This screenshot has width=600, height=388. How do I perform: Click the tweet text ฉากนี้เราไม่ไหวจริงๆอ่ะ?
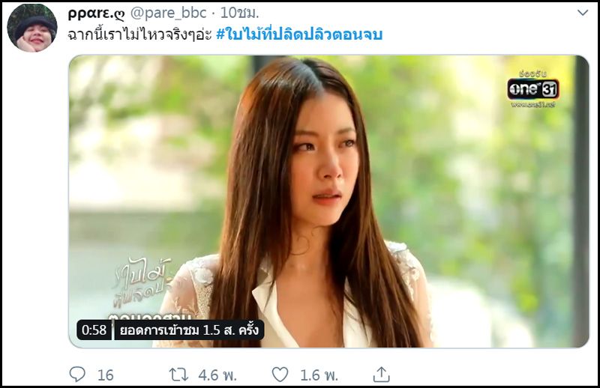point(139,34)
